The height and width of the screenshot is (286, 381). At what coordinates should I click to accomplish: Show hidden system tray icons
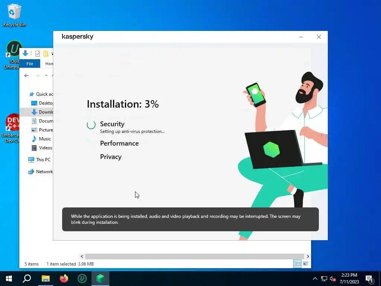(315, 279)
